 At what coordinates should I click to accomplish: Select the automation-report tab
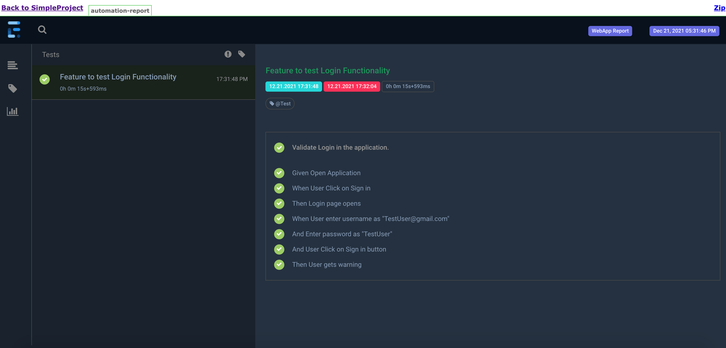(120, 11)
